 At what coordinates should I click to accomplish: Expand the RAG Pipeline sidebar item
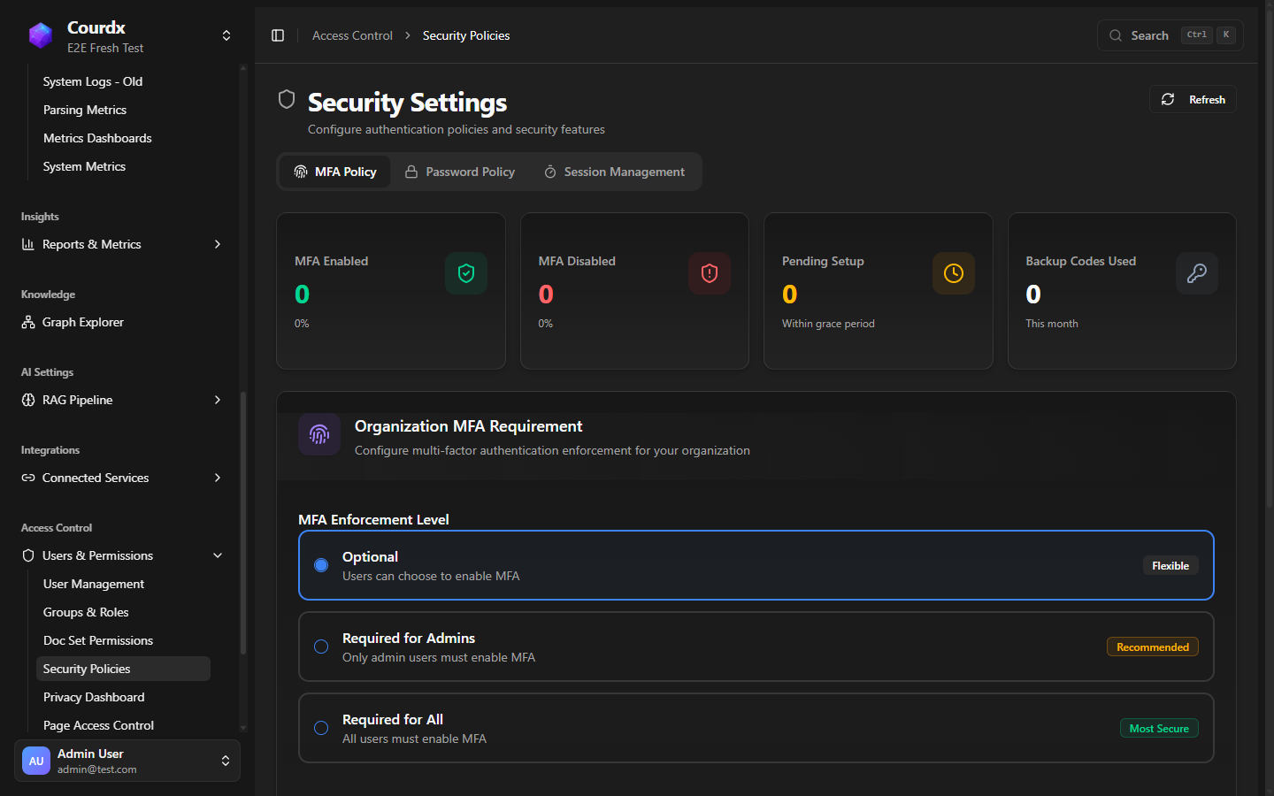click(x=217, y=400)
